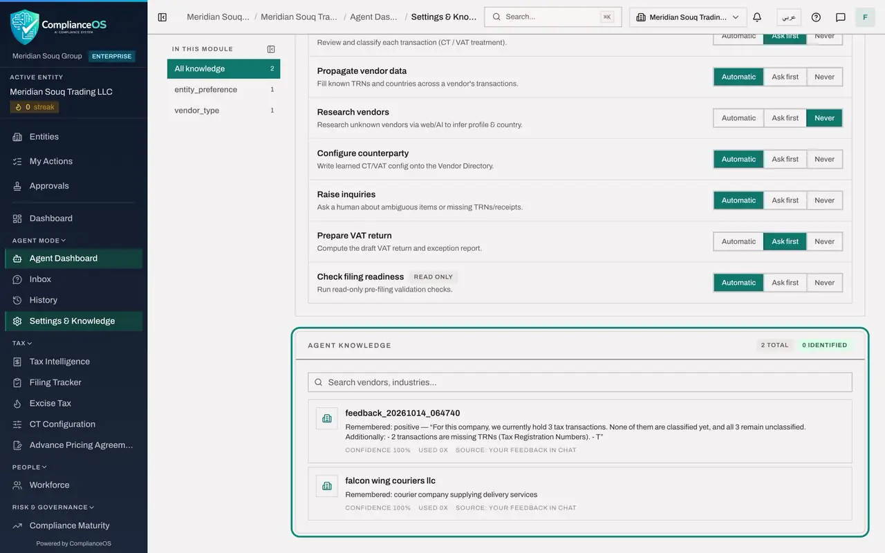Click the ComplianceOS shield logo

(25, 27)
